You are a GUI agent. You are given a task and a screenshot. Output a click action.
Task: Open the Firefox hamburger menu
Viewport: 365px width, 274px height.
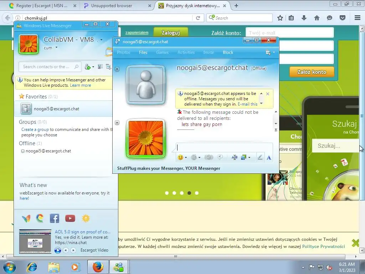[x=358, y=18]
